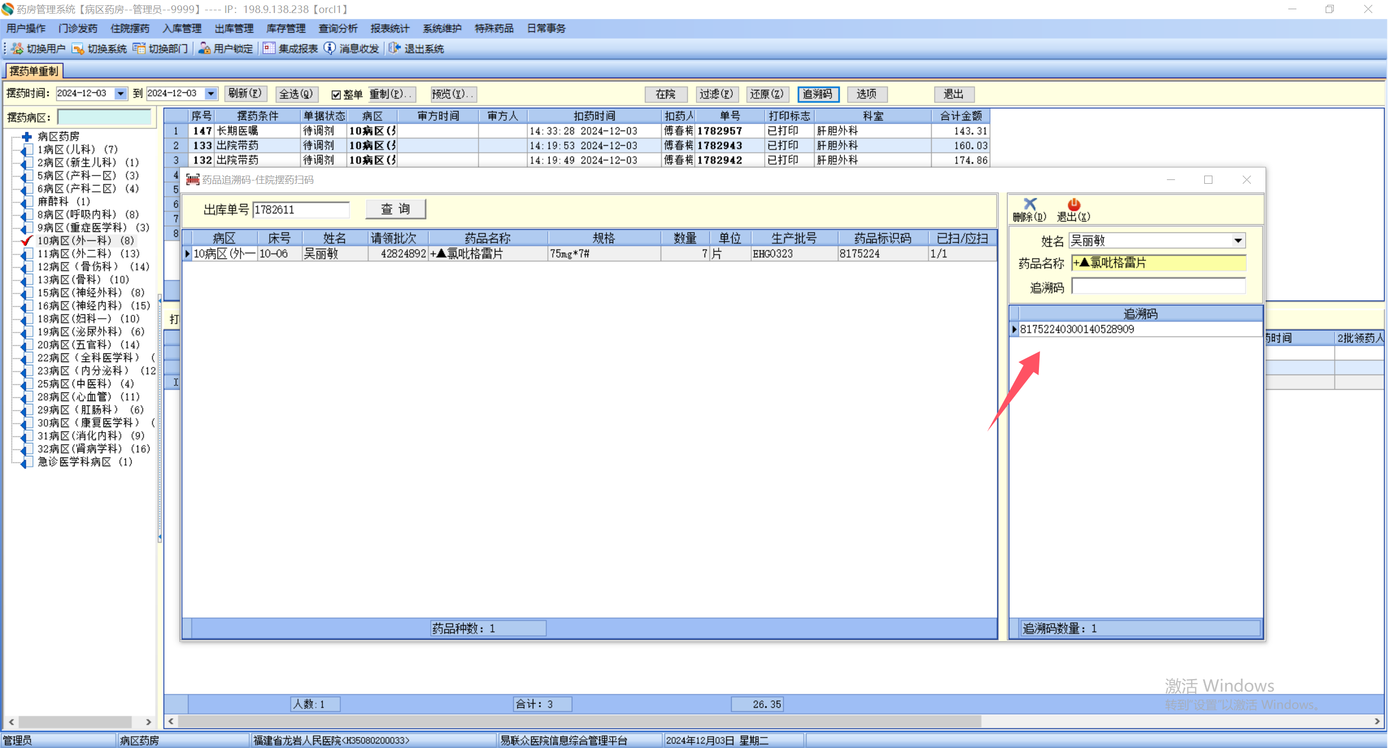Image resolution: width=1388 pixels, height=748 pixels.
Task: Open the start date dropdown for 摆药时间
Action: [120, 94]
